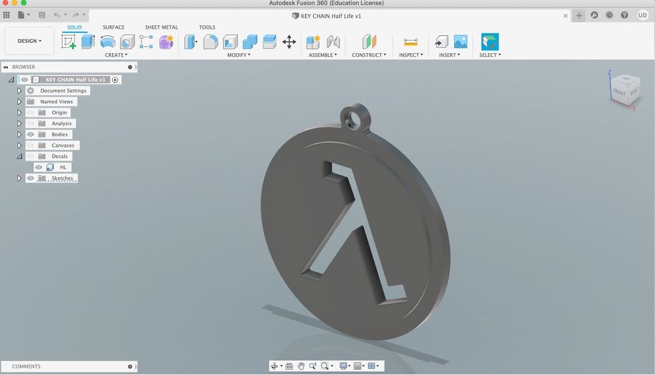Toggle visibility of the Origin folder
The width and height of the screenshot is (655, 375).
[x=31, y=113]
